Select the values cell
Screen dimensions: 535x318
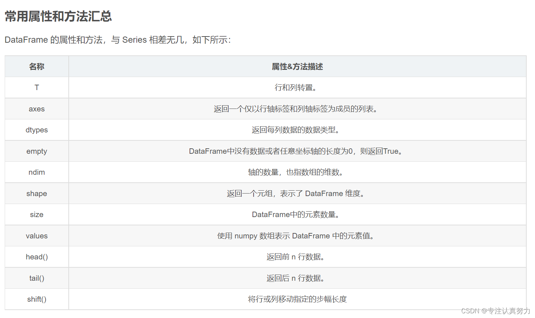pos(37,236)
